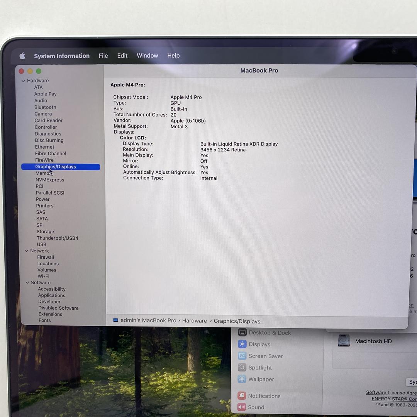Image resolution: width=417 pixels, height=417 pixels.
Task: Click Graphics/Displays in the path bar
Action: point(237,321)
